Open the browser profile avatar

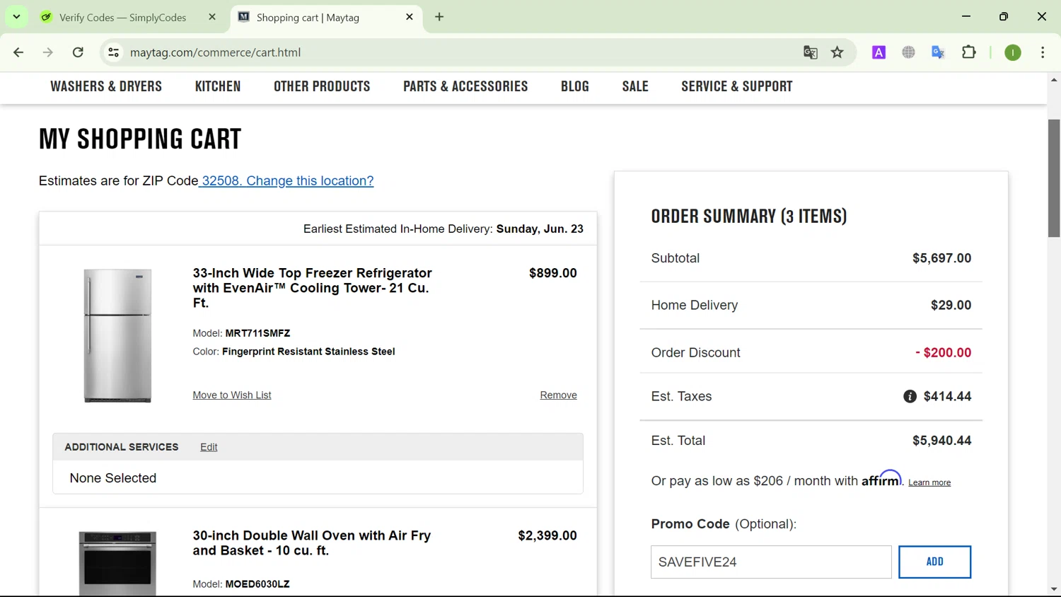click(1013, 52)
